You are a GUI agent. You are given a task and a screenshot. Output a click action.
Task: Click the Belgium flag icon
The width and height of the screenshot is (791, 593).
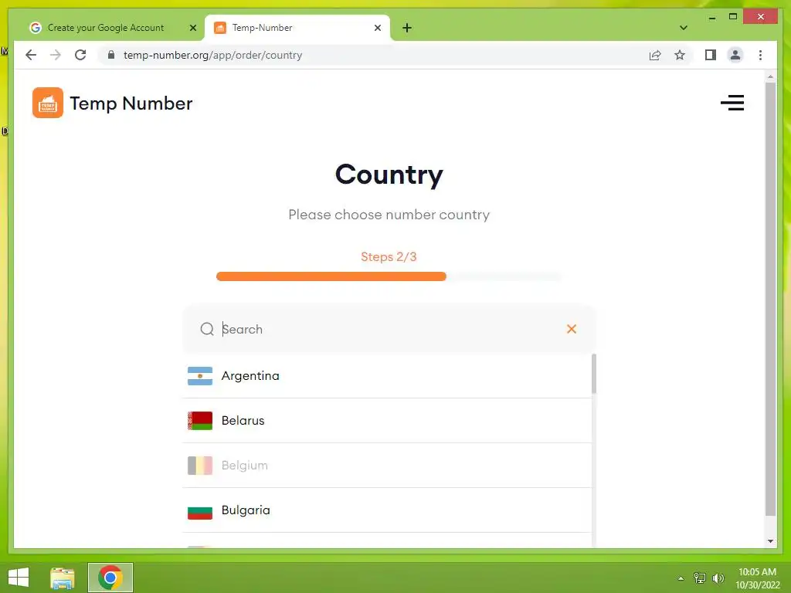(x=200, y=466)
